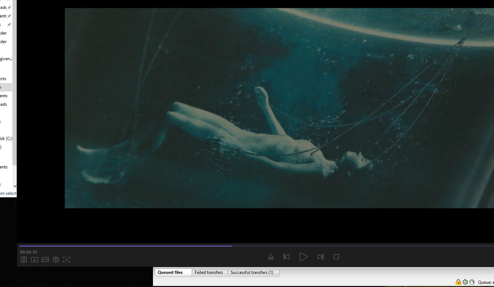Open the playlist icon below the timestamp

[x=24, y=260]
